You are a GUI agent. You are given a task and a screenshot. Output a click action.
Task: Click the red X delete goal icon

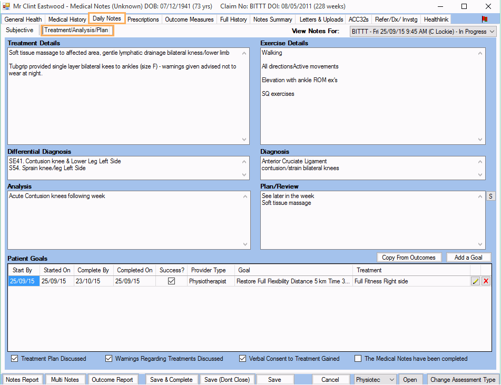point(486,281)
